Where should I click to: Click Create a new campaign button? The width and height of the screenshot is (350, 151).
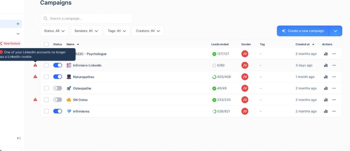(303, 31)
